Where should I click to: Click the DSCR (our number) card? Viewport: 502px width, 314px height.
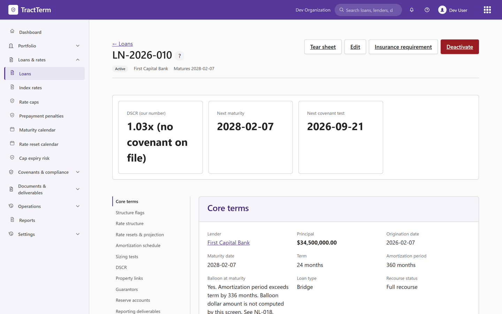coord(160,137)
